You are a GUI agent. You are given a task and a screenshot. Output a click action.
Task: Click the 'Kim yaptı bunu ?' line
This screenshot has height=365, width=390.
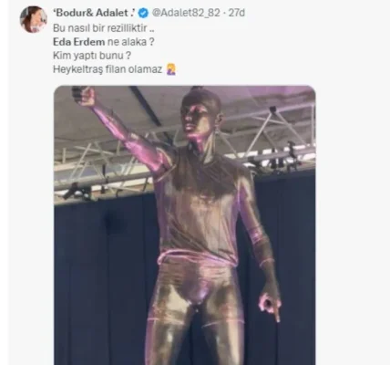click(92, 56)
